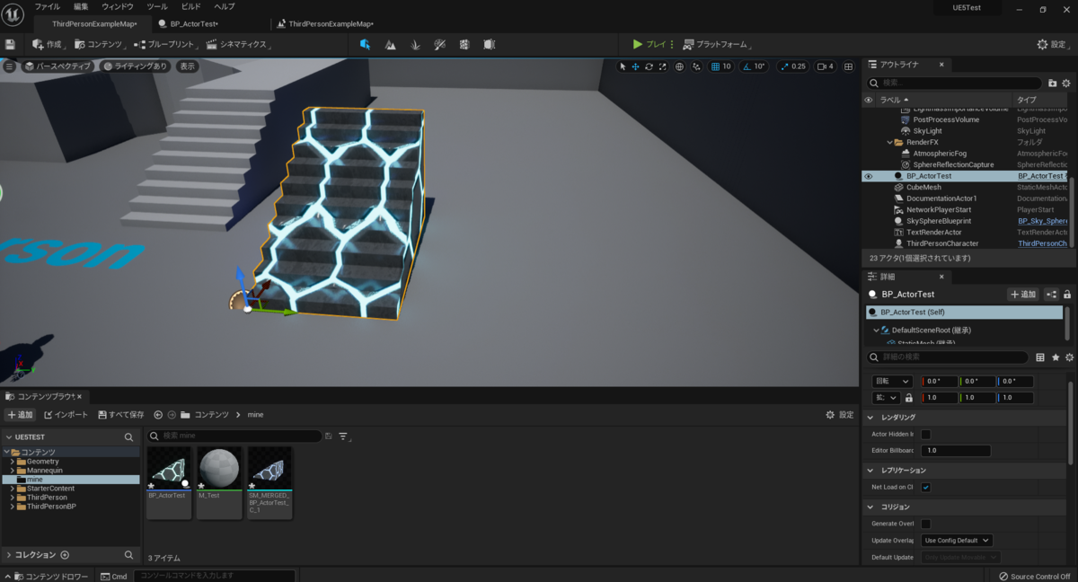Click the プレイ play button
The height and width of the screenshot is (582, 1078).
pos(649,44)
